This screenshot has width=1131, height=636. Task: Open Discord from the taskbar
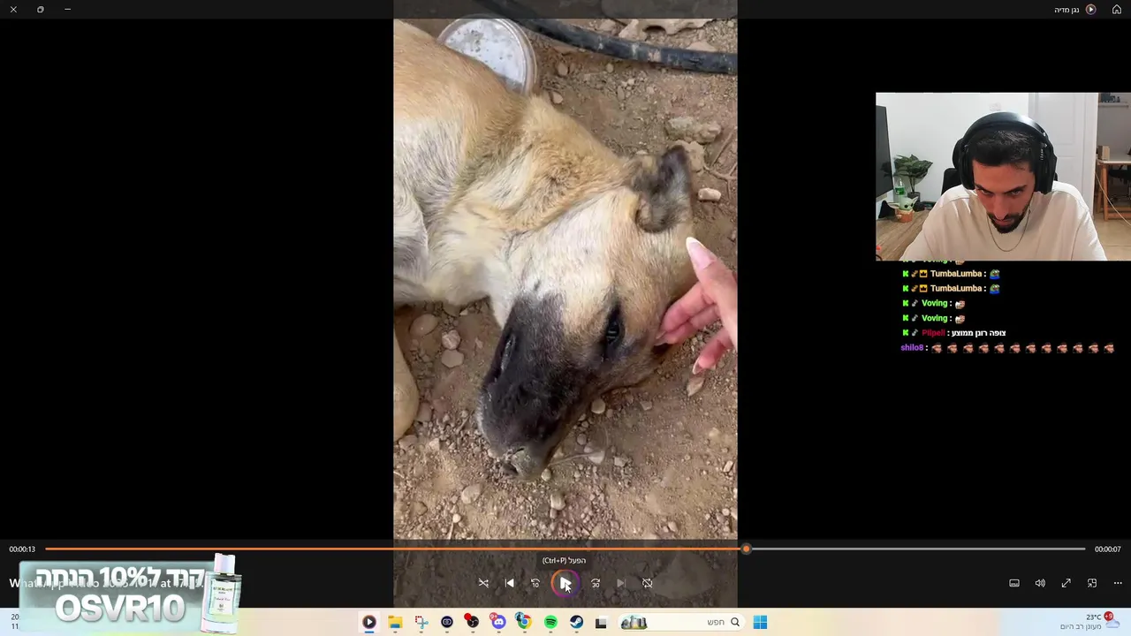(498, 622)
